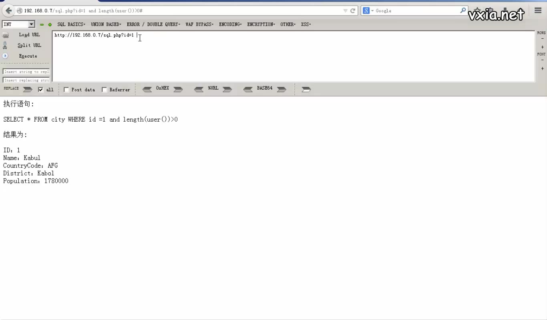Click the '执行语句:' heading text
The width and height of the screenshot is (547, 320).
pos(19,104)
